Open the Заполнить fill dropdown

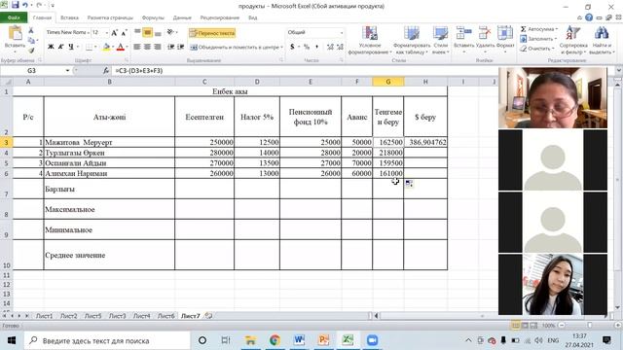click(x=539, y=39)
